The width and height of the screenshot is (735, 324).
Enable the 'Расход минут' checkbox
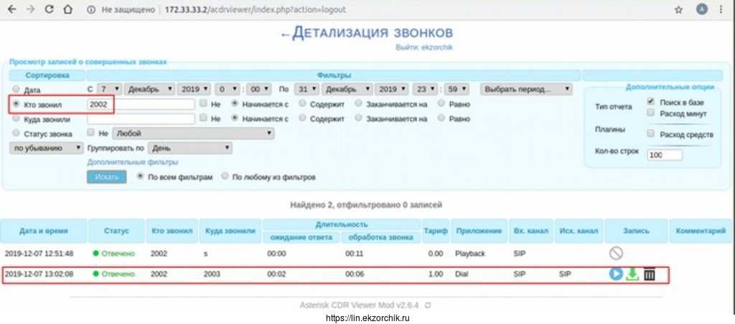(650, 113)
